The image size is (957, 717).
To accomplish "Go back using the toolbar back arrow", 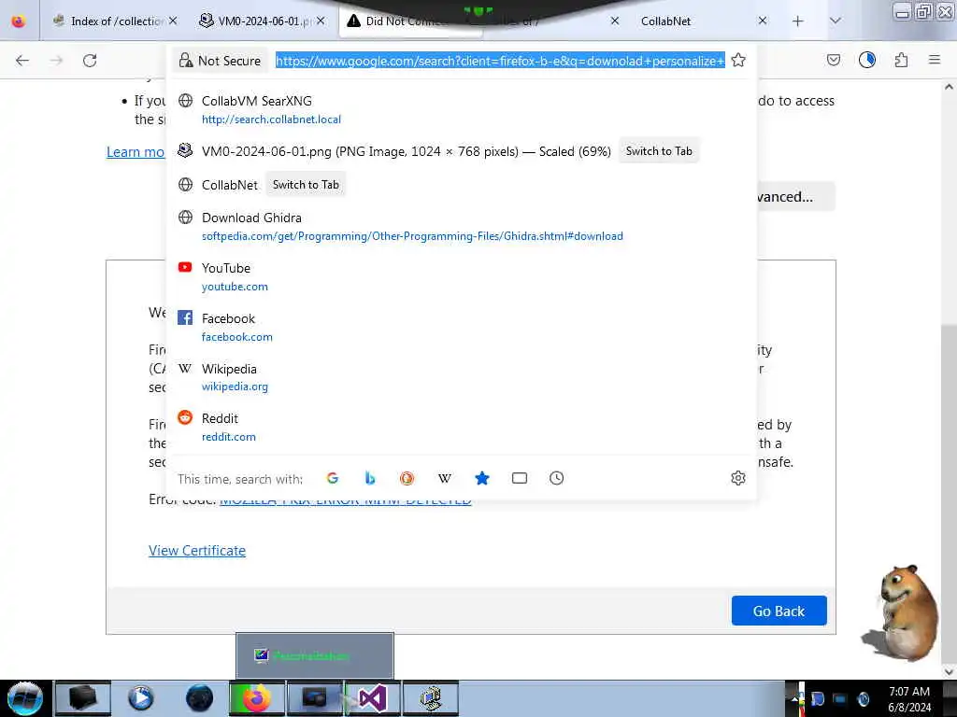I will (22, 61).
